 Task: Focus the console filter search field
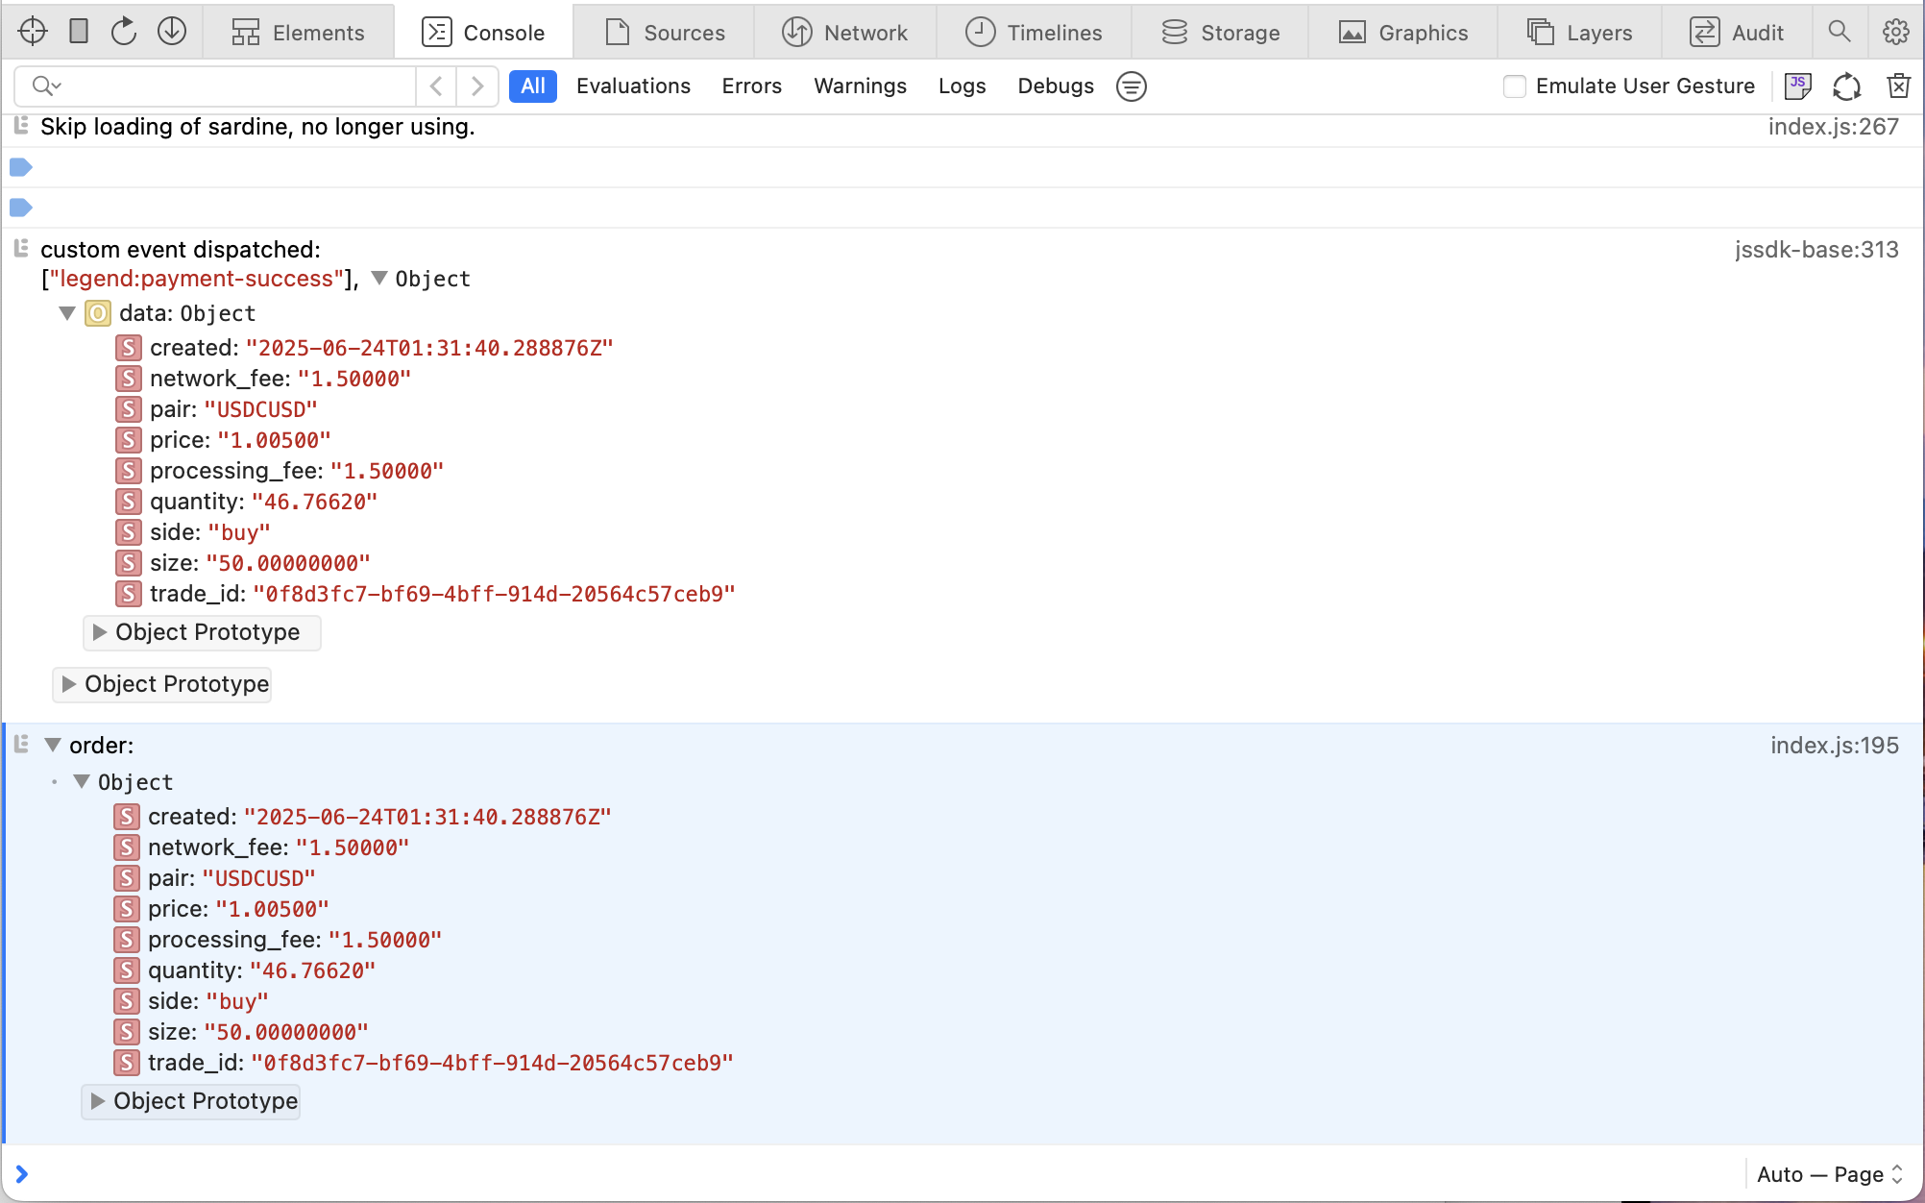click(x=216, y=86)
